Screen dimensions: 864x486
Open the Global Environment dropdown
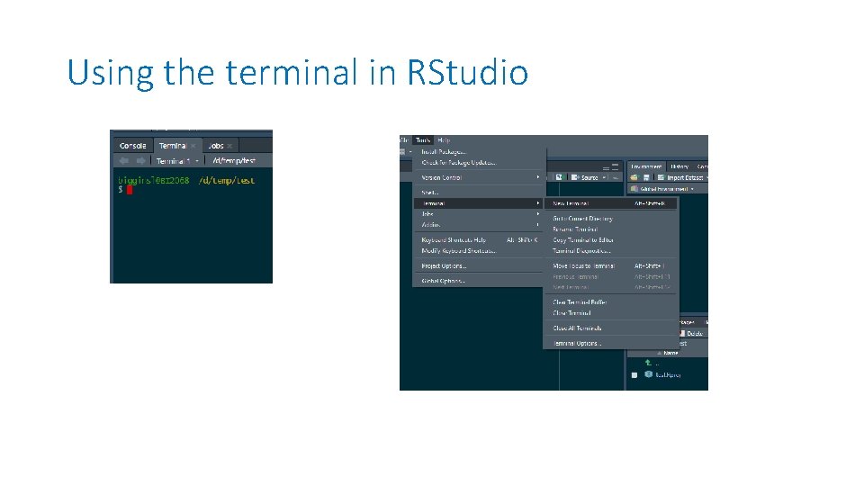tap(661, 189)
